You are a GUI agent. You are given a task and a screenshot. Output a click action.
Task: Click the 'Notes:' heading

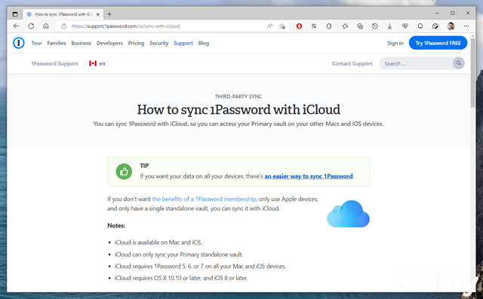116,225
